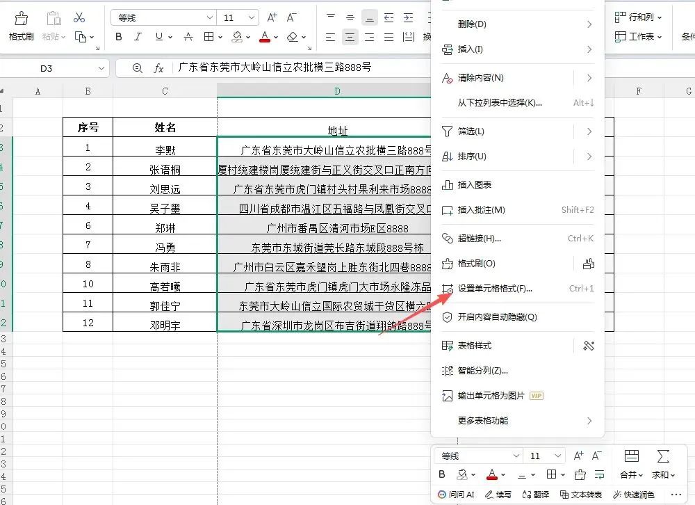Select Insert Comment (插入批注) menu item
The image size is (695, 505).
click(x=518, y=210)
